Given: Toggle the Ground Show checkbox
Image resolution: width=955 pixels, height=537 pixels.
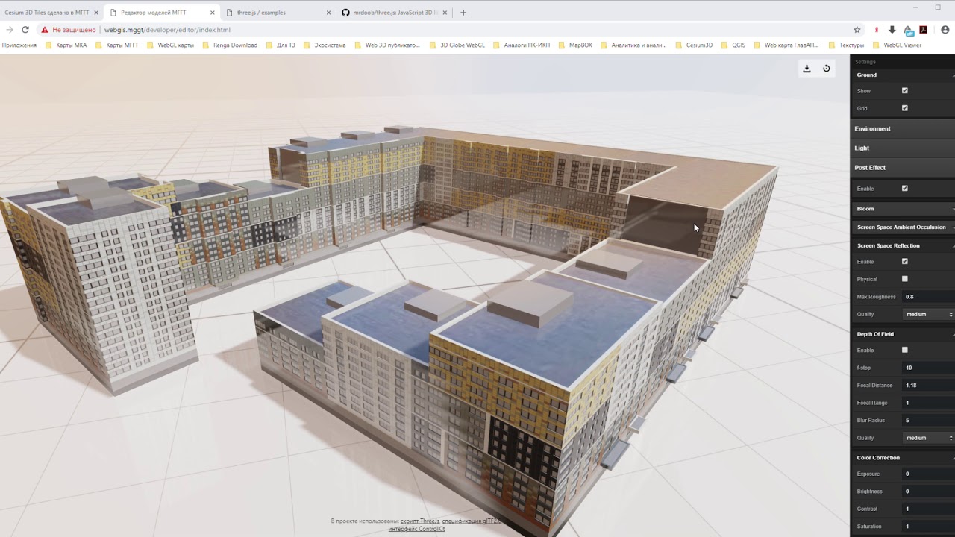Looking at the screenshot, I should [x=905, y=90].
